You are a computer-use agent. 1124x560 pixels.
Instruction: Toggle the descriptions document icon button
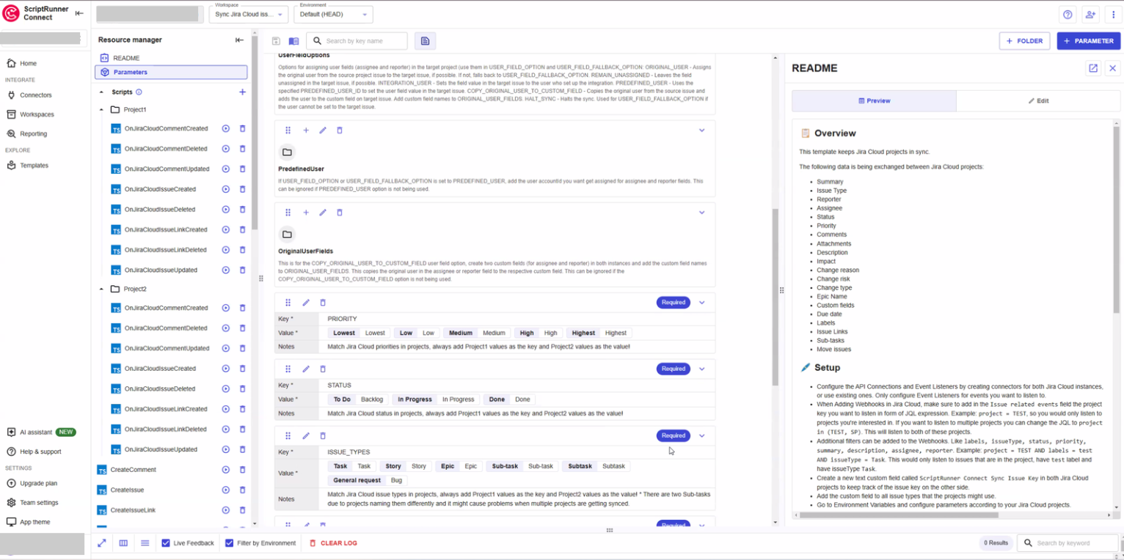tap(425, 41)
